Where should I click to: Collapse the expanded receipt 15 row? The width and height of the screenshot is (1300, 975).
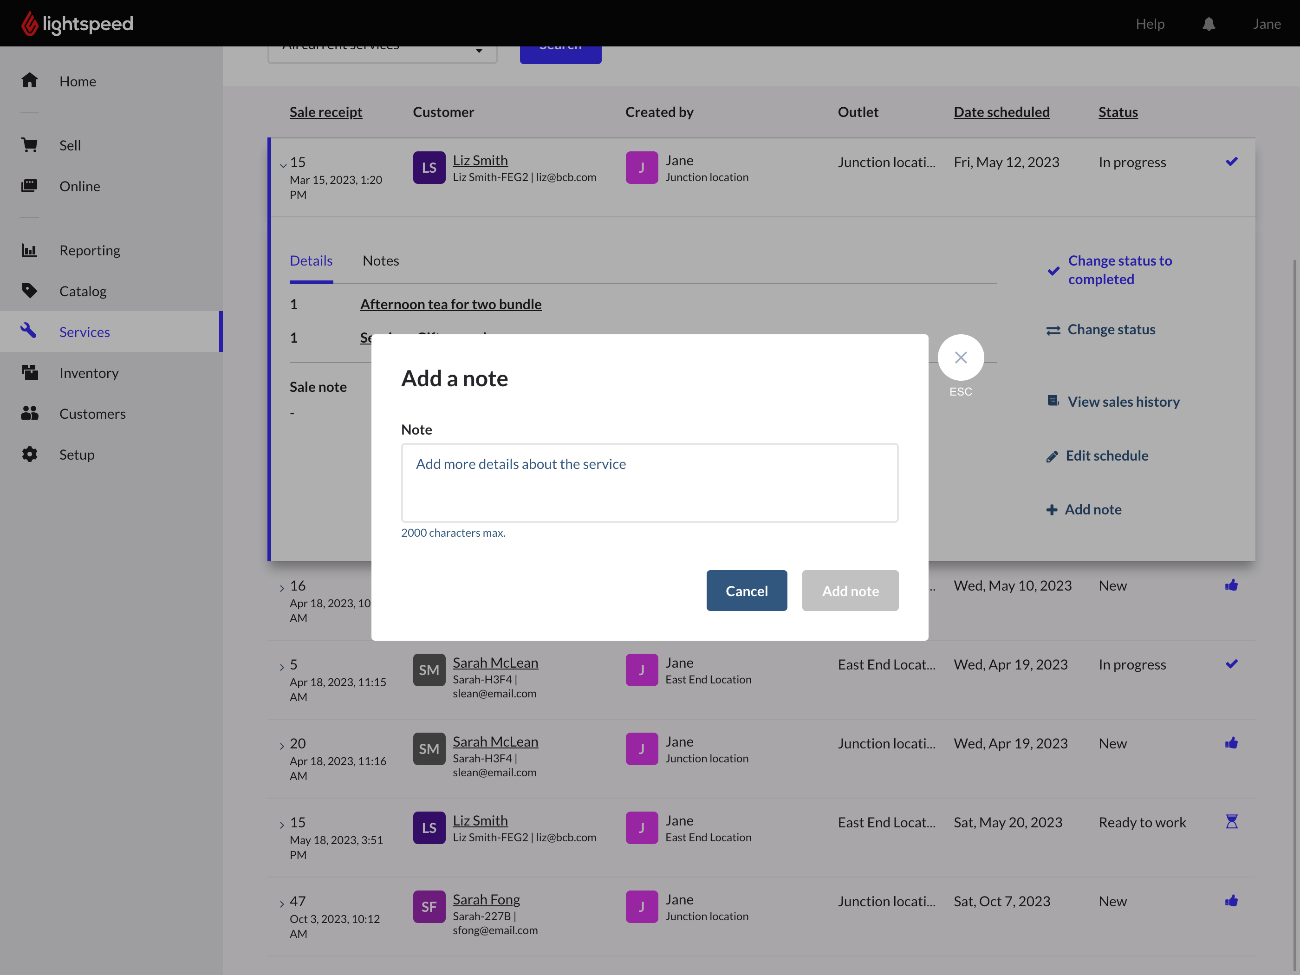coord(283,165)
